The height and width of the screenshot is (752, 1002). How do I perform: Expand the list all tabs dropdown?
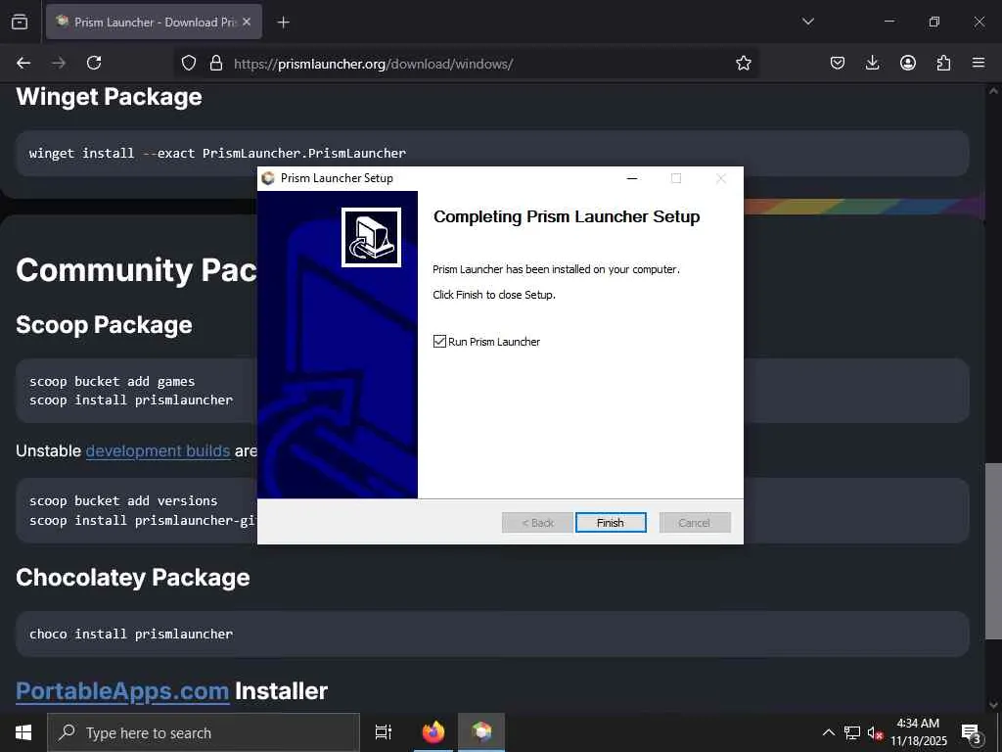pos(807,22)
